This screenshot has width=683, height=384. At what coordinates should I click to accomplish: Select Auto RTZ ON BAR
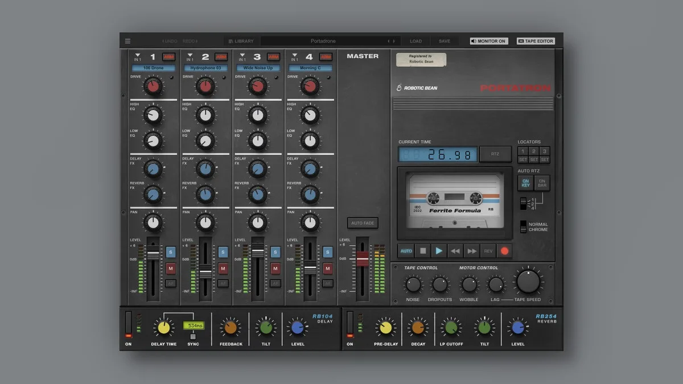tap(542, 183)
